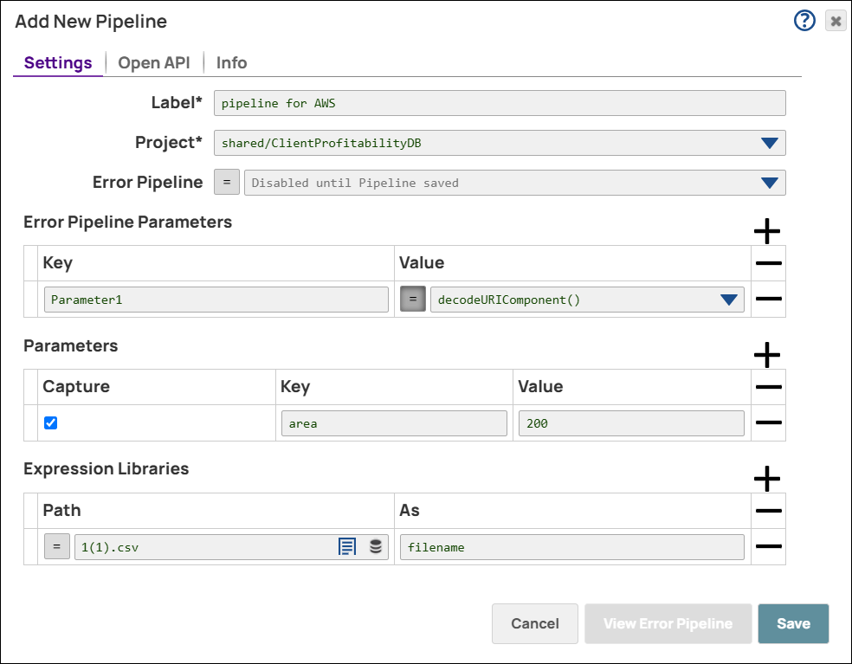The width and height of the screenshot is (852, 664).
Task: Open the help question mark icon
Action: [804, 20]
